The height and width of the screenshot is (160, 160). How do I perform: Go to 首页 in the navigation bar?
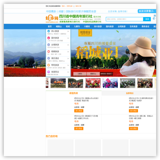pos(50,27)
